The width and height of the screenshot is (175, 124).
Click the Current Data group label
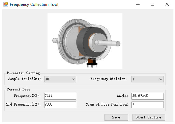coord(18,90)
